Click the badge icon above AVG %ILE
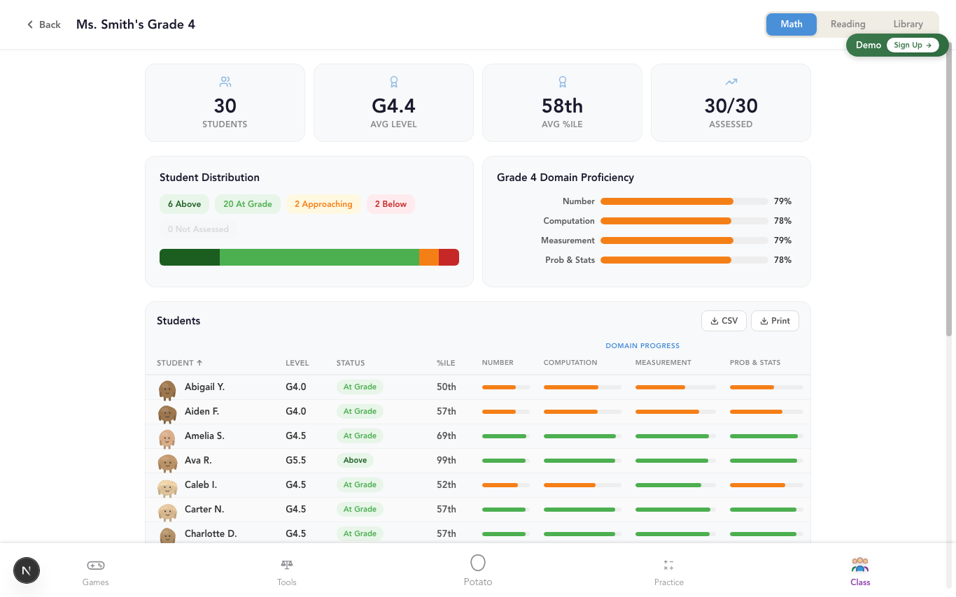 point(562,81)
